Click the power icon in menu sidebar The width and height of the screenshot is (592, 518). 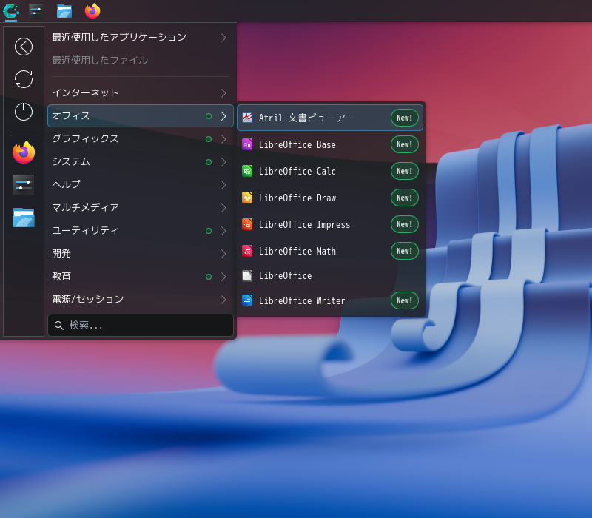(24, 112)
